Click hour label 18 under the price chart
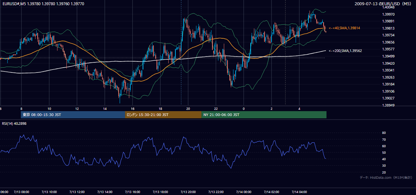The width and height of the screenshot is (416, 195). [160, 109]
